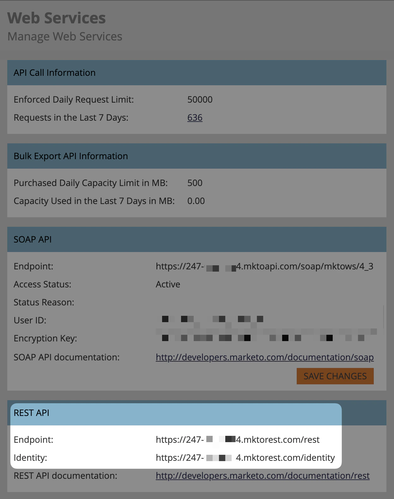This screenshot has width=394, height=499.
Task: Click the Web Services page title
Action: (x=57, y=18)
